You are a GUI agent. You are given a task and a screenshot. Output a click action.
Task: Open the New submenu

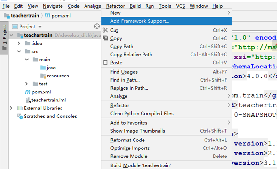pos(116,13)
